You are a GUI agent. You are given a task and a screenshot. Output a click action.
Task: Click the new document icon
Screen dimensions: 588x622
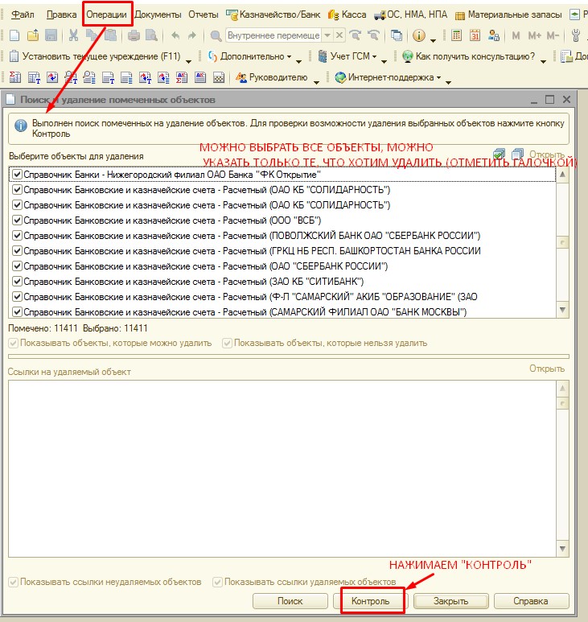(x=14, y=35)
